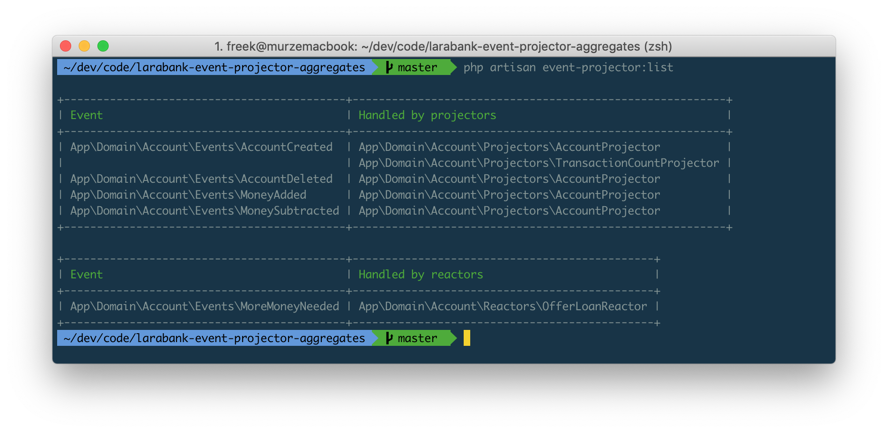This screenshot has width=888, height=433.
Task: Click the bottom prompt directory path segment
Action: click(214, 338)
